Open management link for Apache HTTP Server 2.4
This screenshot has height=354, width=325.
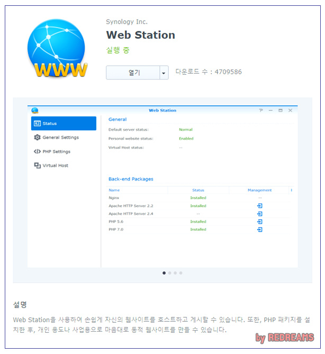point(259,214)
